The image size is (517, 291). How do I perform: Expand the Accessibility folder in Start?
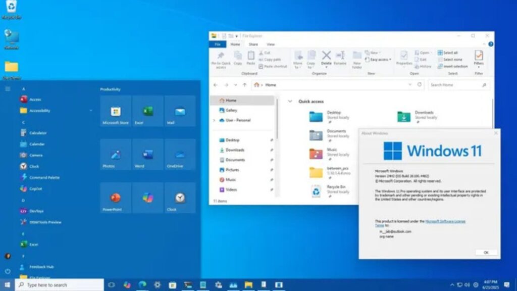coord(91,111)
